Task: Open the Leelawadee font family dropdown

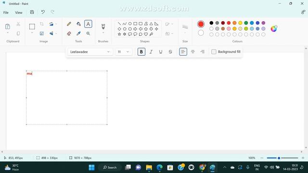Action: click(x=90, y=52)
